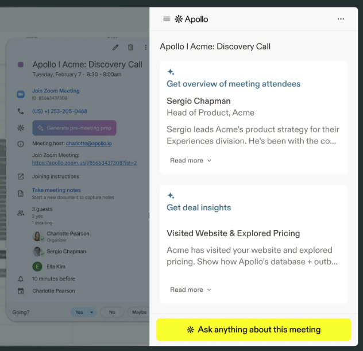RSVP Yes to the meeting

79,312
